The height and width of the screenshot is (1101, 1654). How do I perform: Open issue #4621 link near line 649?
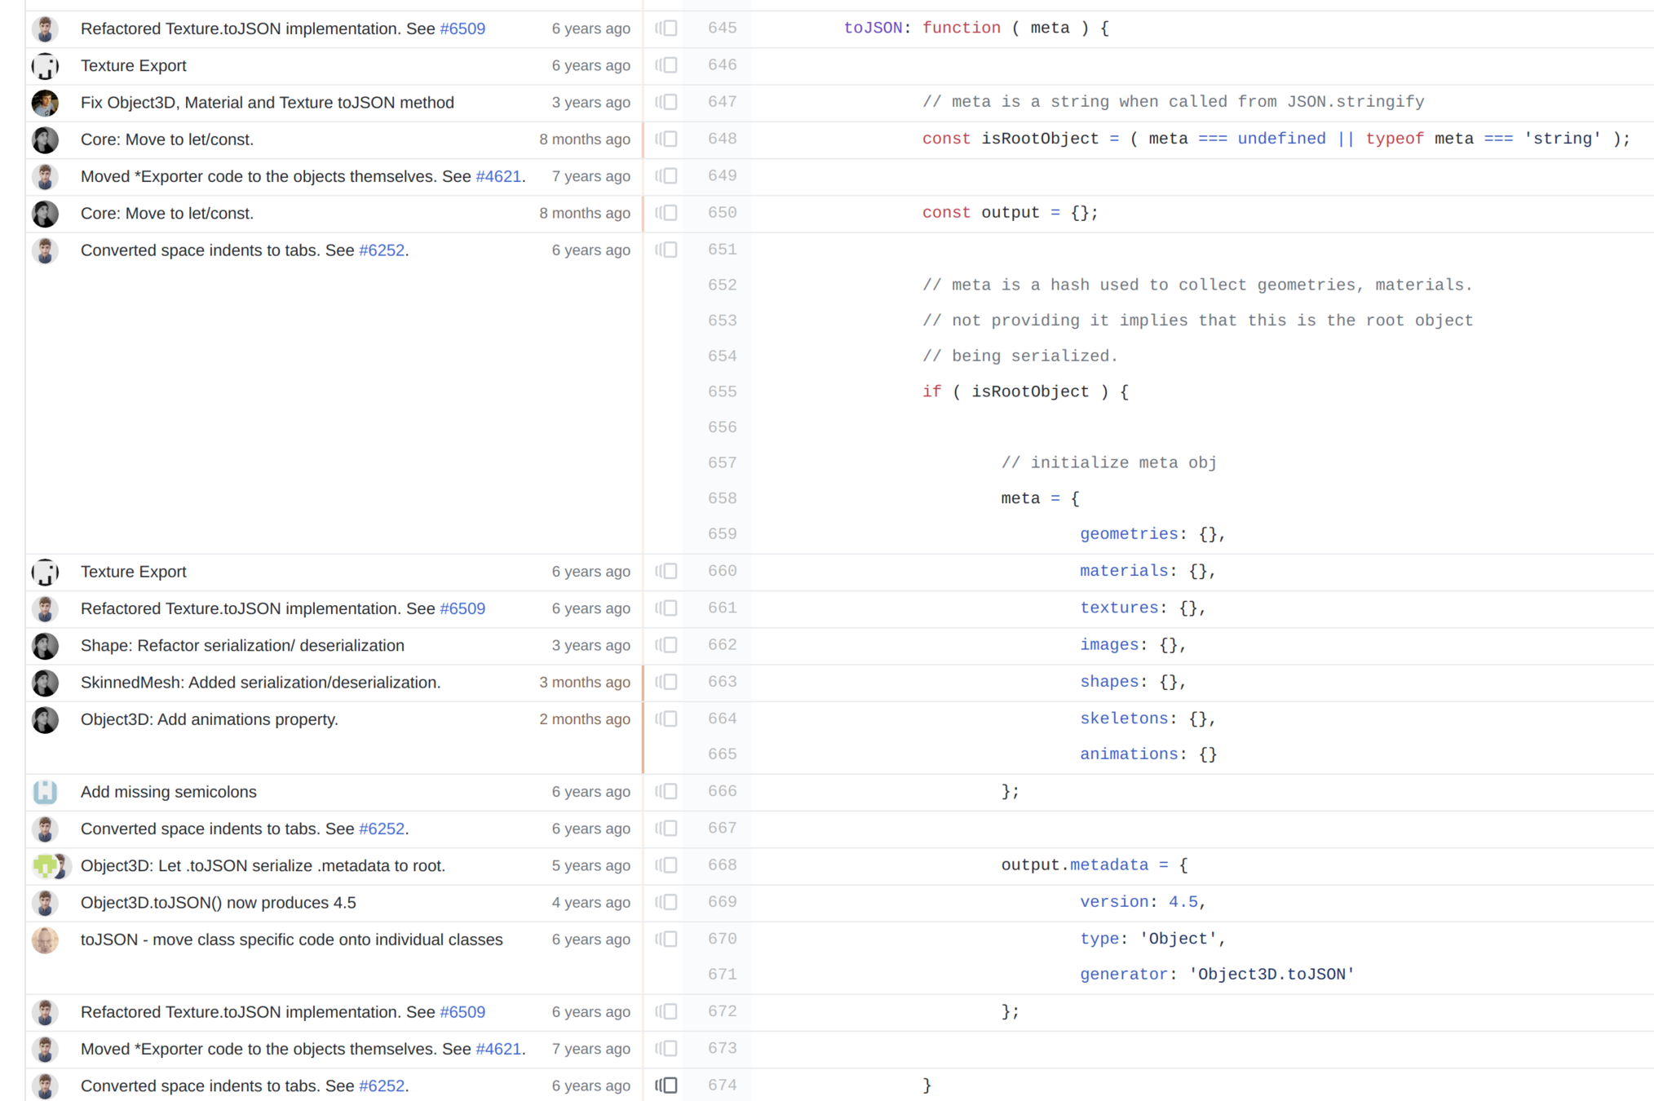coord(498,176)
